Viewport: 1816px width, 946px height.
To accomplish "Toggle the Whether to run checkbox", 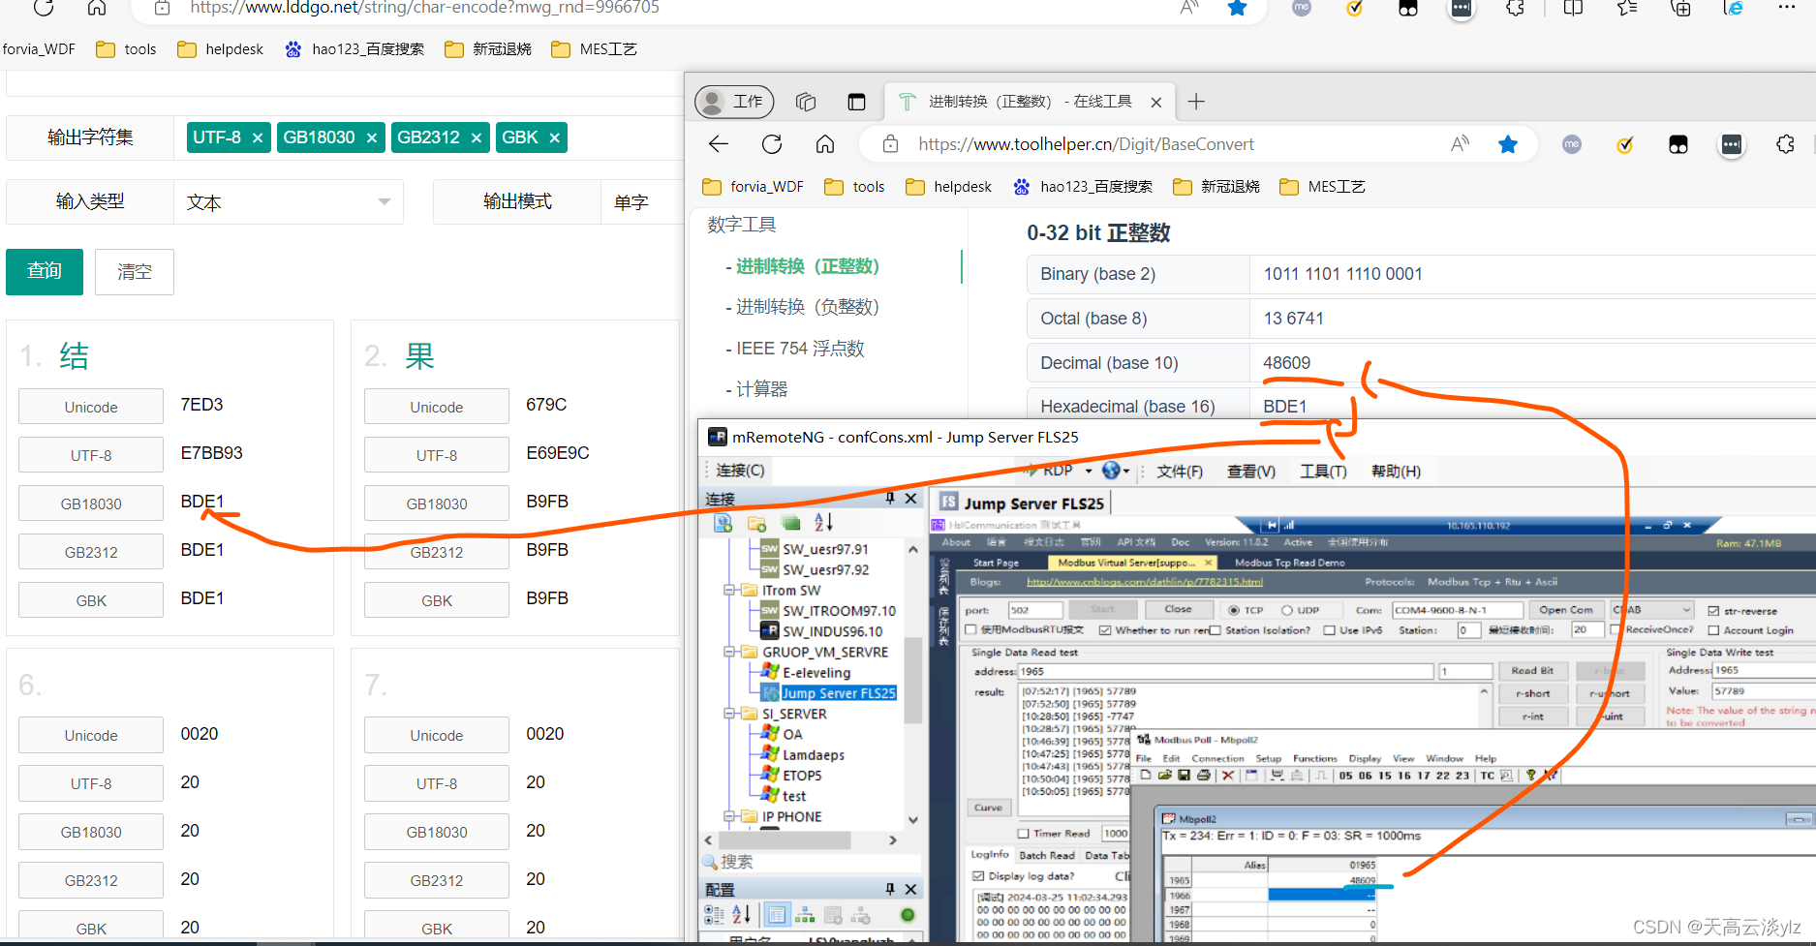I will coord(1105,629).
